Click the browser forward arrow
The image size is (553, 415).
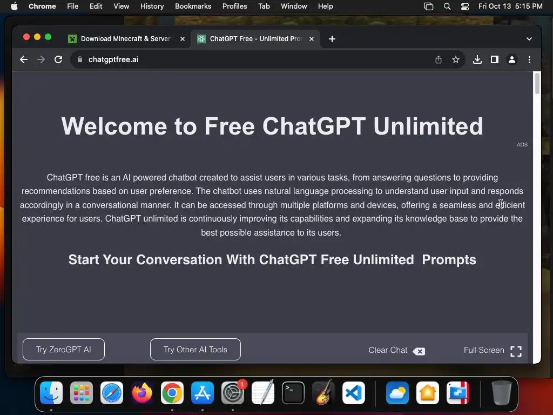[41, 59]
